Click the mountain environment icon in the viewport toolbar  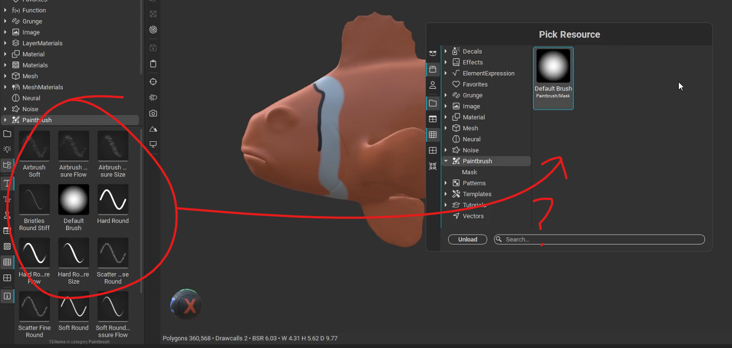coord(153,129)
